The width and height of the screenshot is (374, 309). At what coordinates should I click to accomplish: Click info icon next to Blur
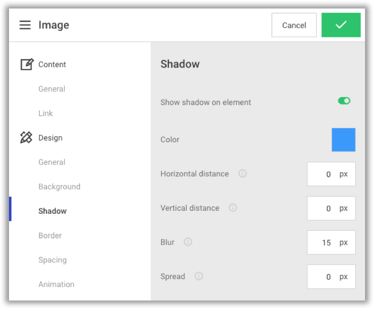coord(188,242)
